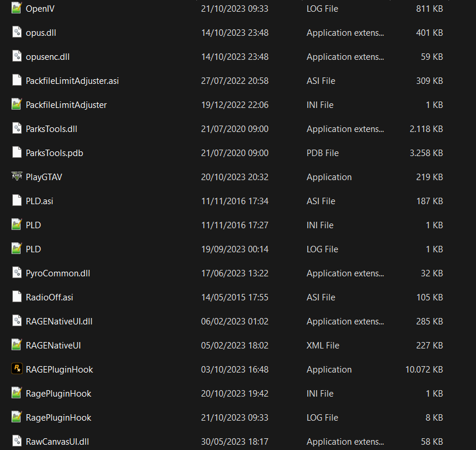Click the PDB File type cell
The image size is (476, 450).
point(322,153)
